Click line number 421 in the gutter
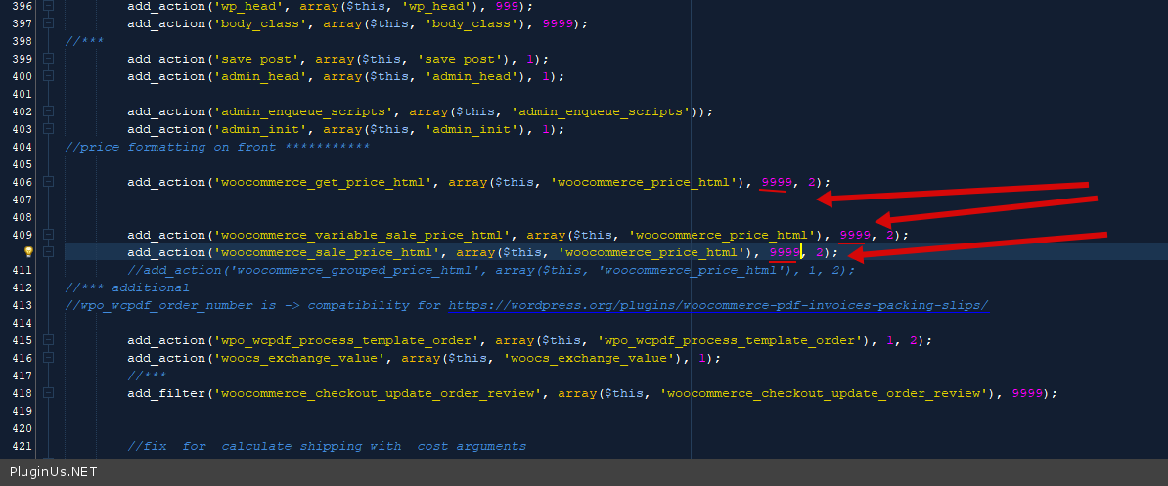 coord(19,446)
